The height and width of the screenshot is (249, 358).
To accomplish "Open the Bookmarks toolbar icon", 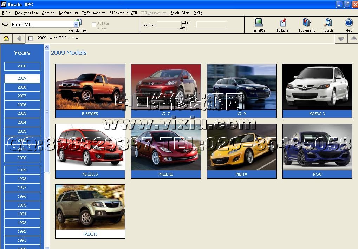I will pos(307,23).
